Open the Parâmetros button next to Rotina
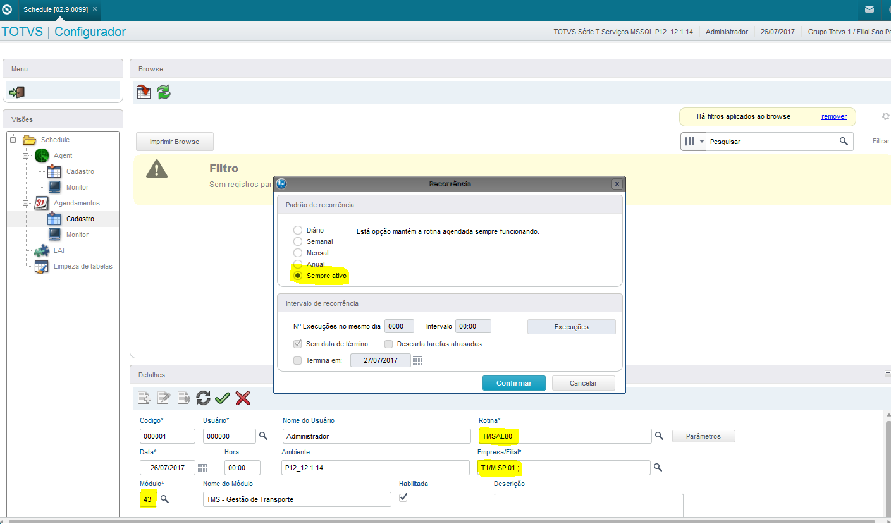Viewport: 891px width, 524px height. pos(703,436)
